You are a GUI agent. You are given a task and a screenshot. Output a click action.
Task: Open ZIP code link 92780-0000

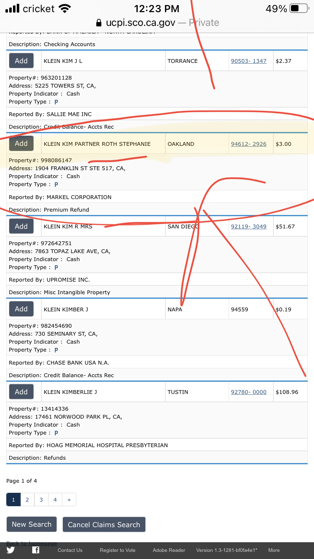coord(249,392)
